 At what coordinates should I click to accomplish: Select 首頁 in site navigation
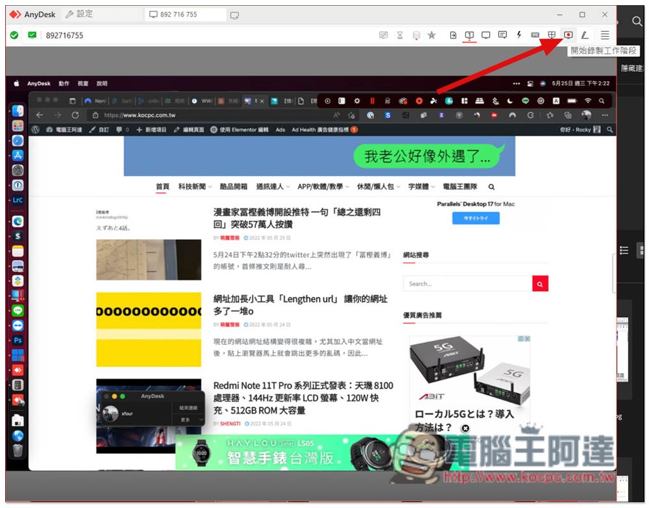pyautogui.click(x=162, y=186)
